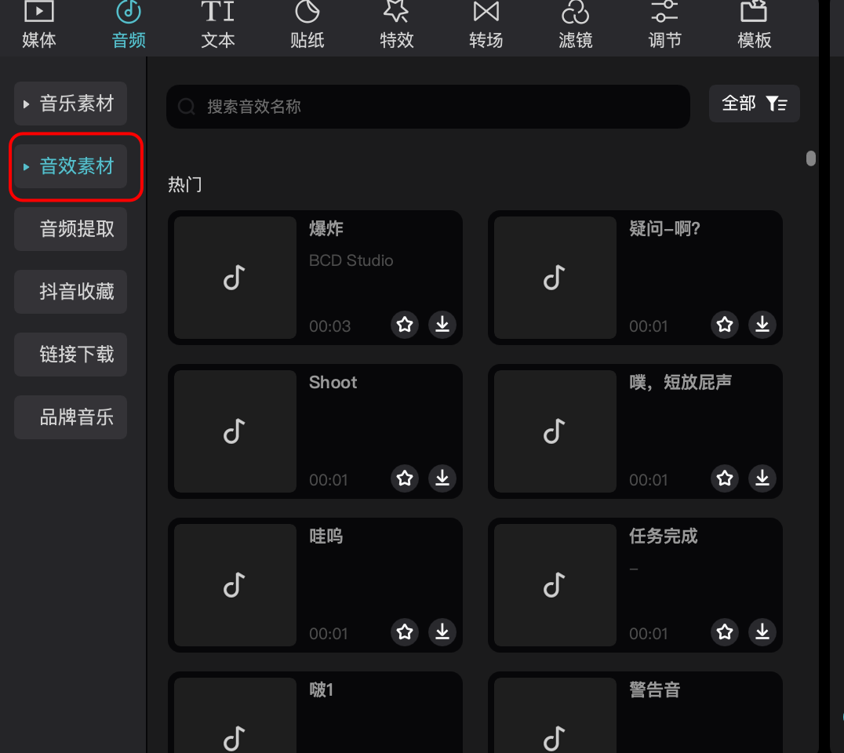
Task: Open the 贴纸 (Stickers) tab
Action: point(307,26)
